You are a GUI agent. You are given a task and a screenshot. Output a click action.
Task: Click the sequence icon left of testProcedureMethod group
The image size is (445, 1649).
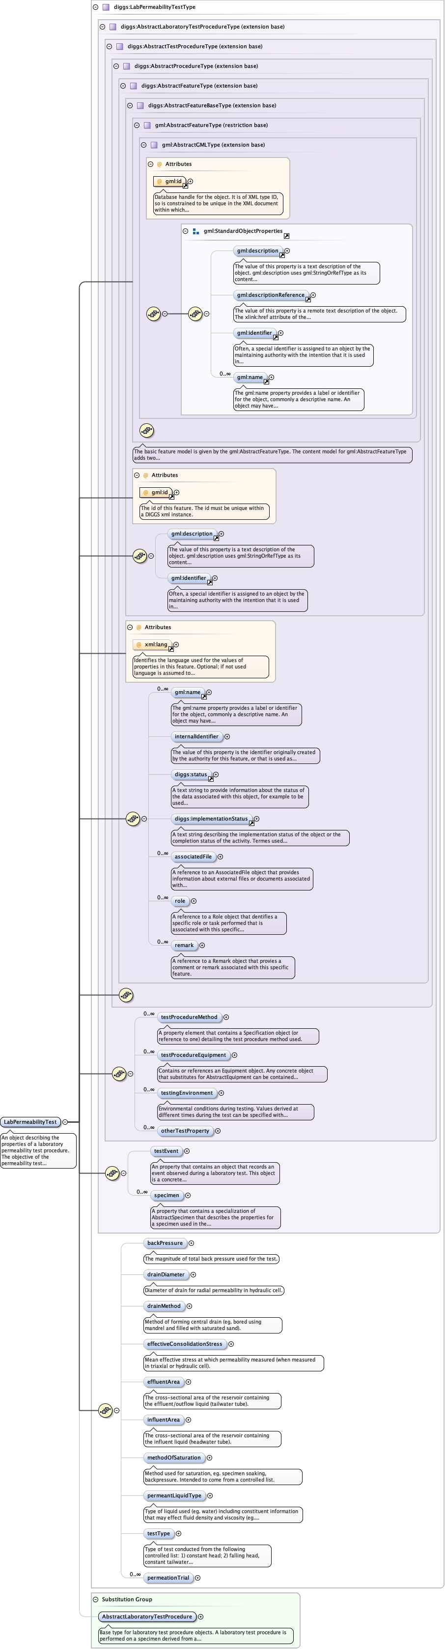(x=119, y=1074)
